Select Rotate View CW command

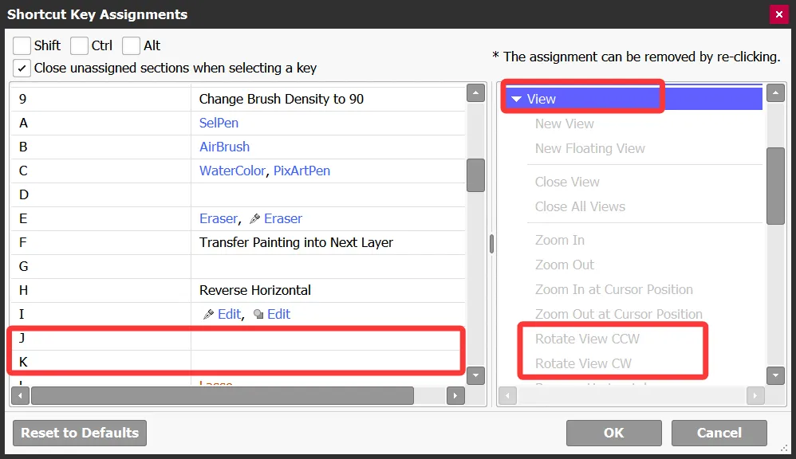[583, 363]
